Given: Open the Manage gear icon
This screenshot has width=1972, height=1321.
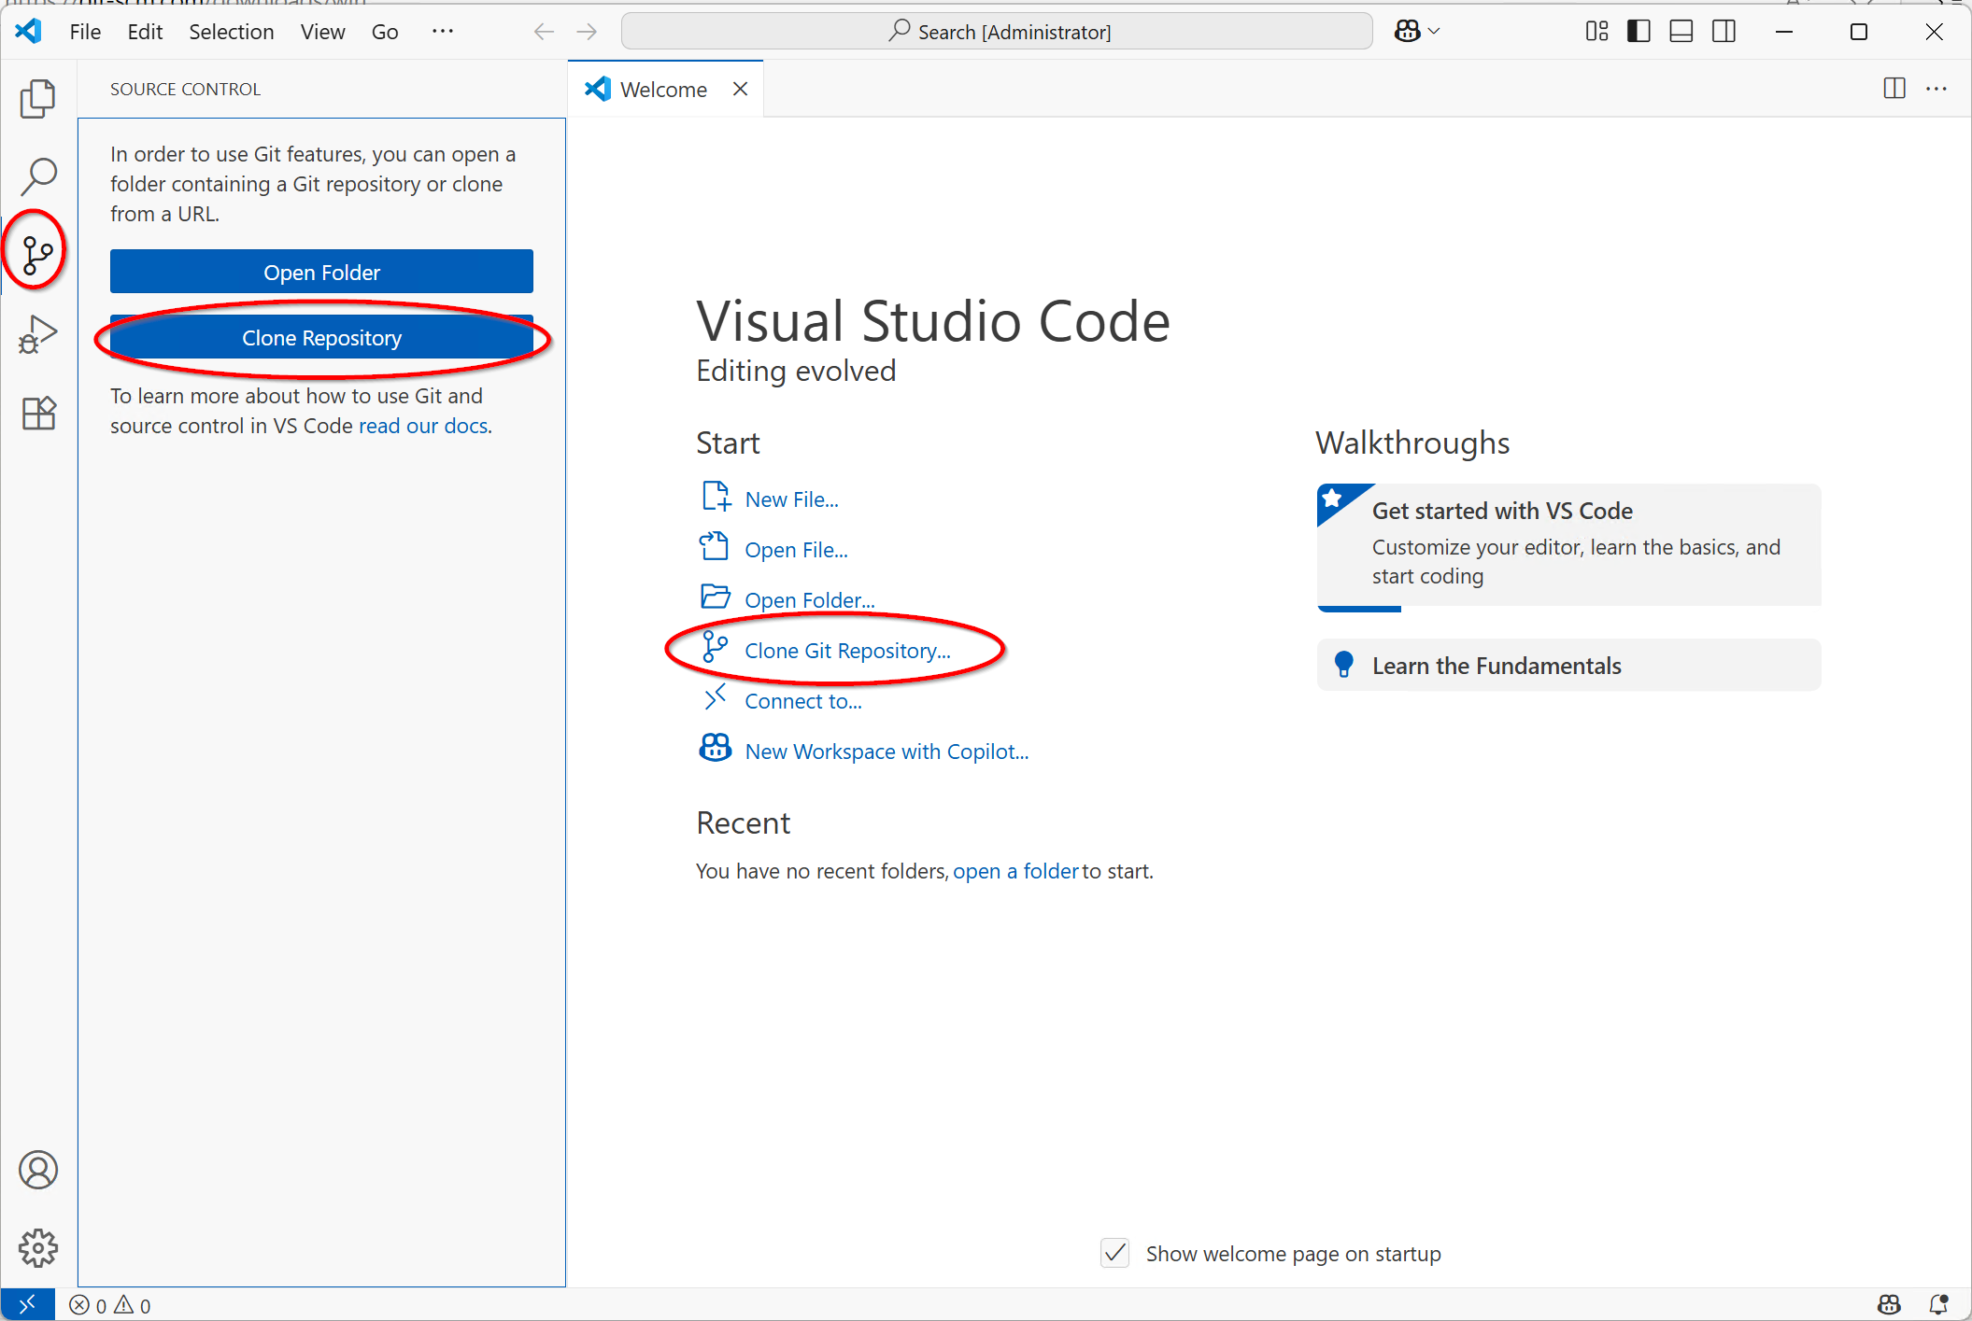Looking at the screenshot, I should pyautogui.click(x=38, y=1247).
